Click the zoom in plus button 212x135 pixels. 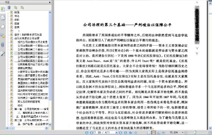pyautogui.click(x=210, y=133)
